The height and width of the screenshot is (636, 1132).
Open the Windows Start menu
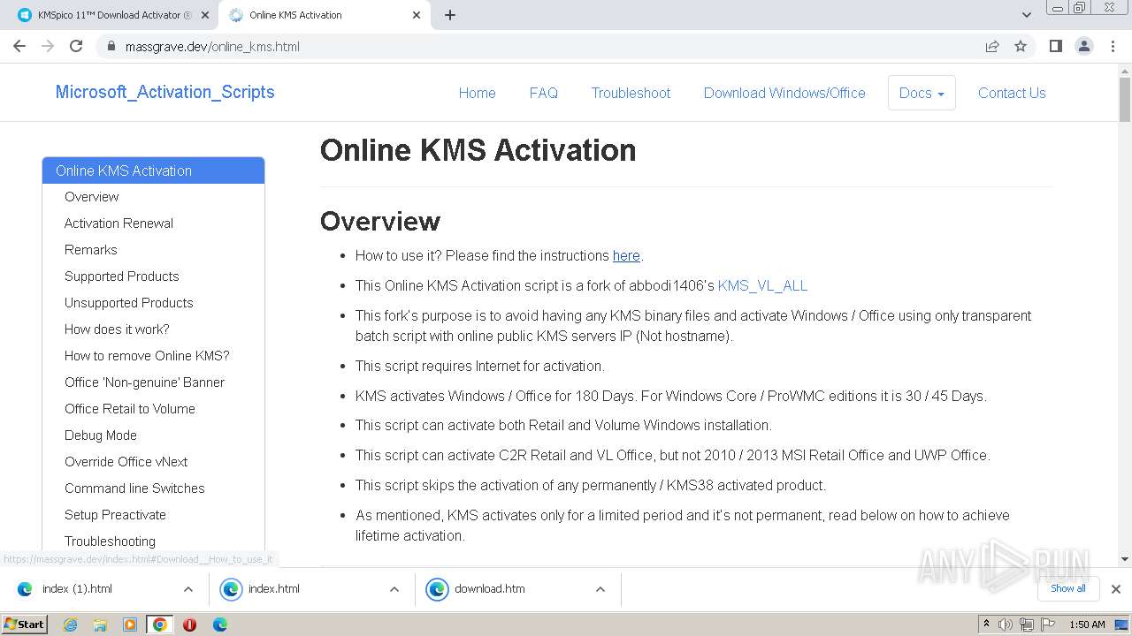[25, 625]
